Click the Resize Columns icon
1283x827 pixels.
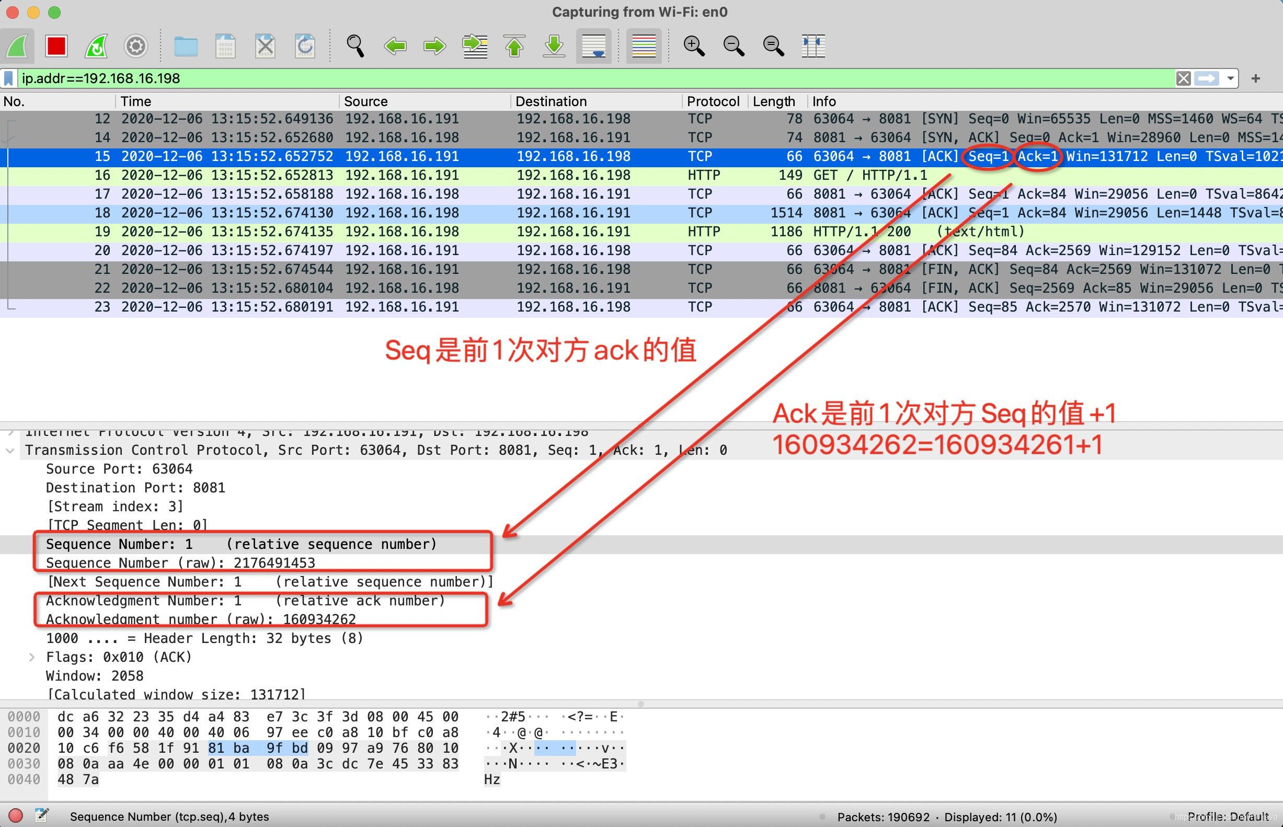[812, 46]
